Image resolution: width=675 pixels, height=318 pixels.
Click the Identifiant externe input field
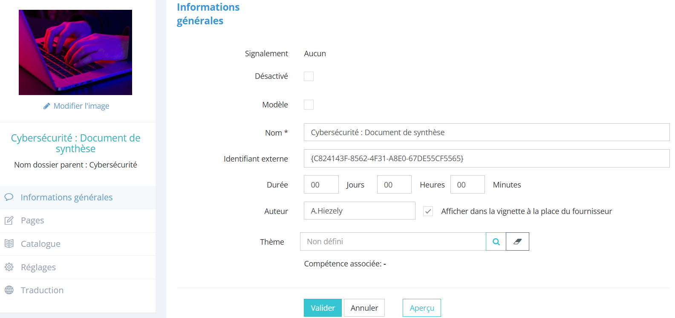click(x=486, y=159)
